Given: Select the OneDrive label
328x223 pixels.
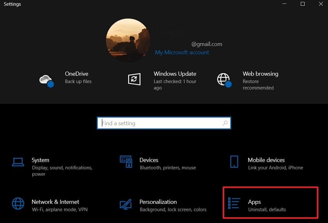Looking at the screenshot, I should click(x=76, y=74).
